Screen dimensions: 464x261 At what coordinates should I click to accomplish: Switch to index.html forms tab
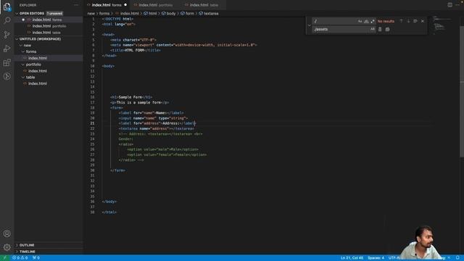107,5
